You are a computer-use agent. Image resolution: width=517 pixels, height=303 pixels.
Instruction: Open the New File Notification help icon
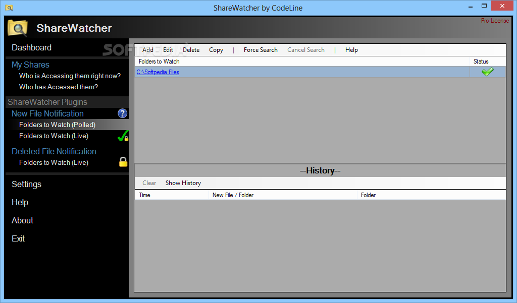point(122,113)
